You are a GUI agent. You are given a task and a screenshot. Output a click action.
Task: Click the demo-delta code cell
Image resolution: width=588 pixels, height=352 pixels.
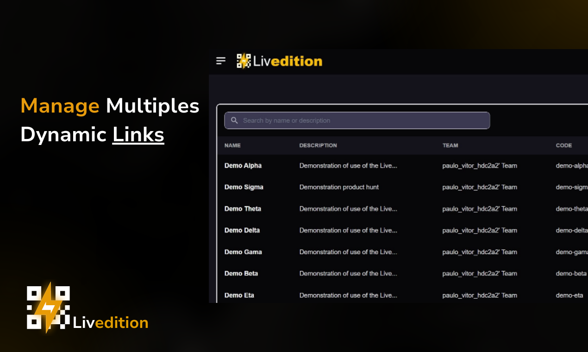tap(572, 230)
